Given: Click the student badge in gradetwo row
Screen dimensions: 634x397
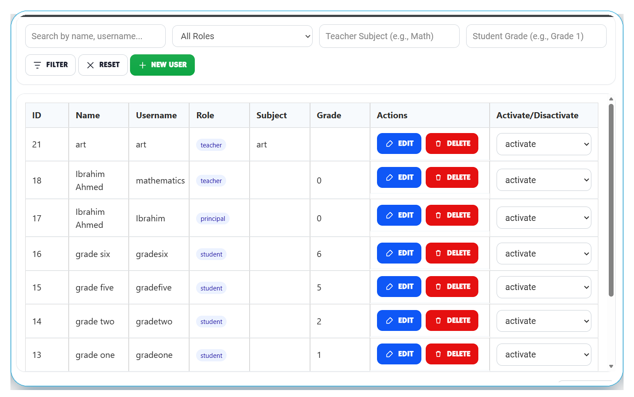Looking at the screenshot, I should 211,322.
